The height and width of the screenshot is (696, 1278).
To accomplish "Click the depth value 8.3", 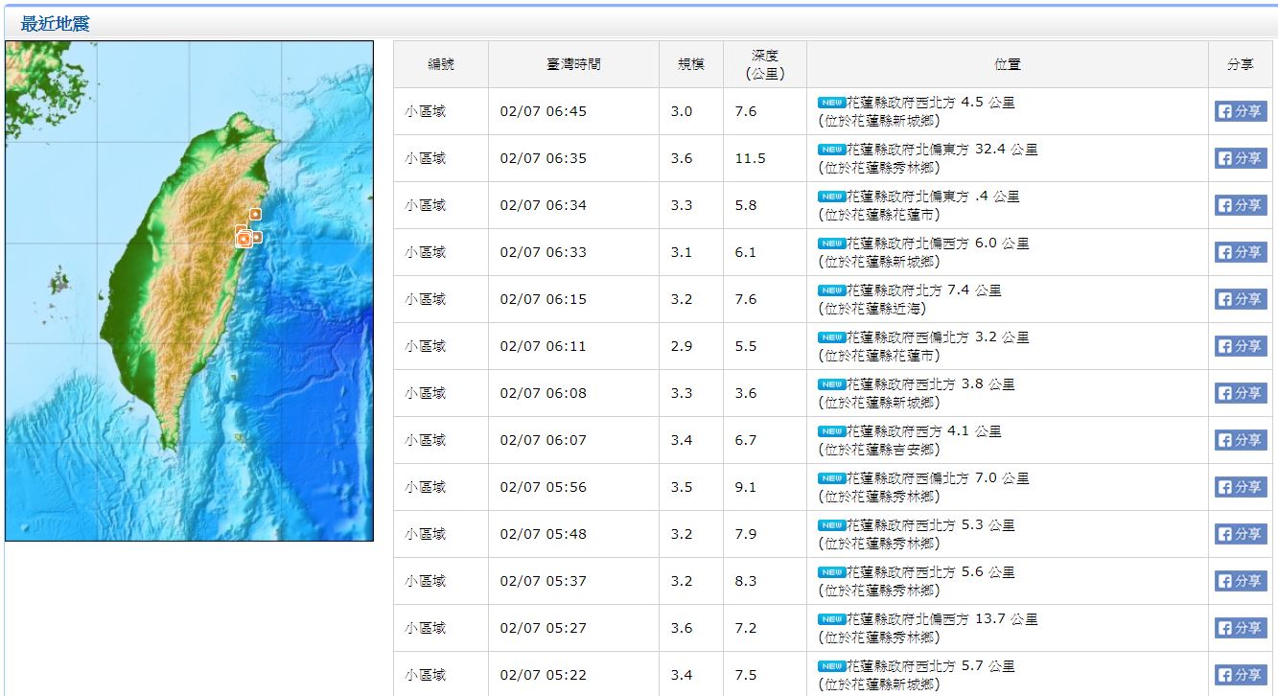I will (x=746, y=581).
